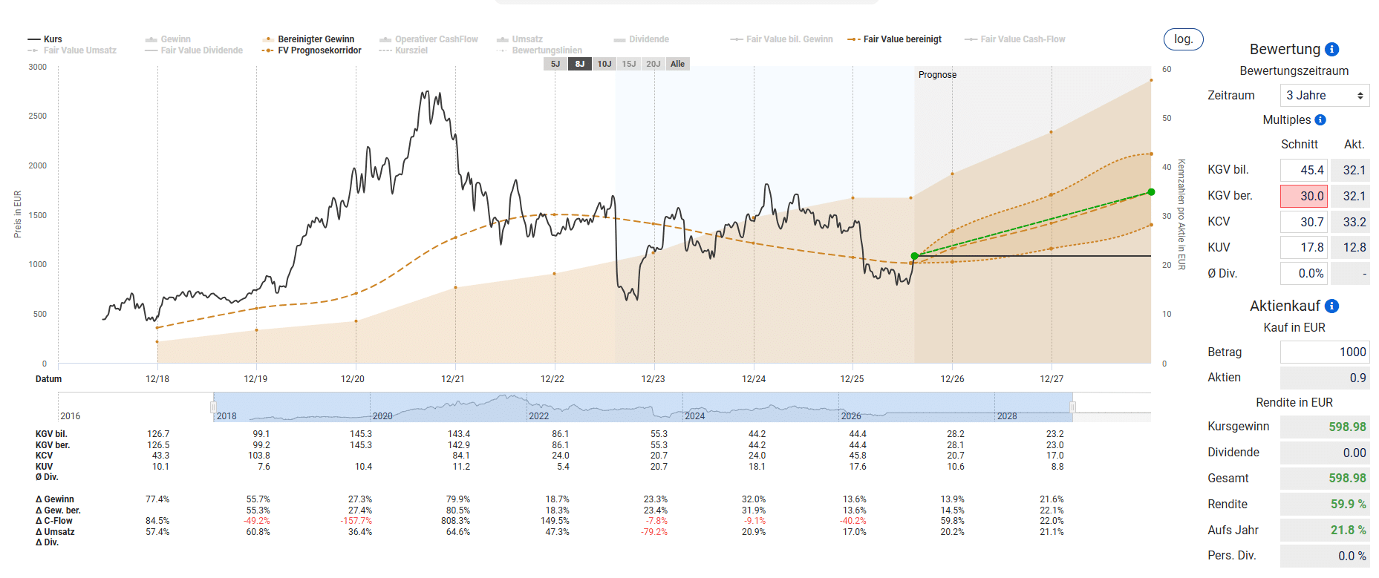Open the Aktienkauf info icon

pos(1332,306)
